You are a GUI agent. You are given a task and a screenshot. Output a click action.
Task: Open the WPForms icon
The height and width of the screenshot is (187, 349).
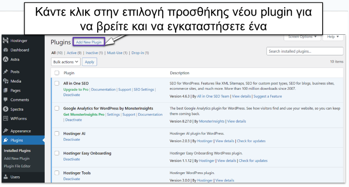point(5,118)
